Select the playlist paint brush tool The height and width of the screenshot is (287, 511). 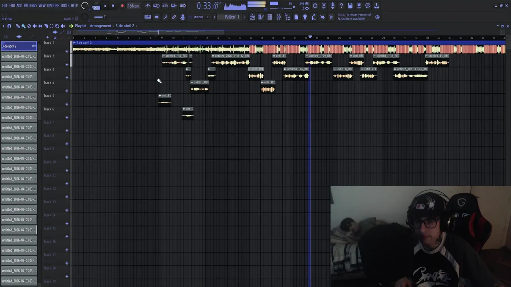tap(24, 26)
